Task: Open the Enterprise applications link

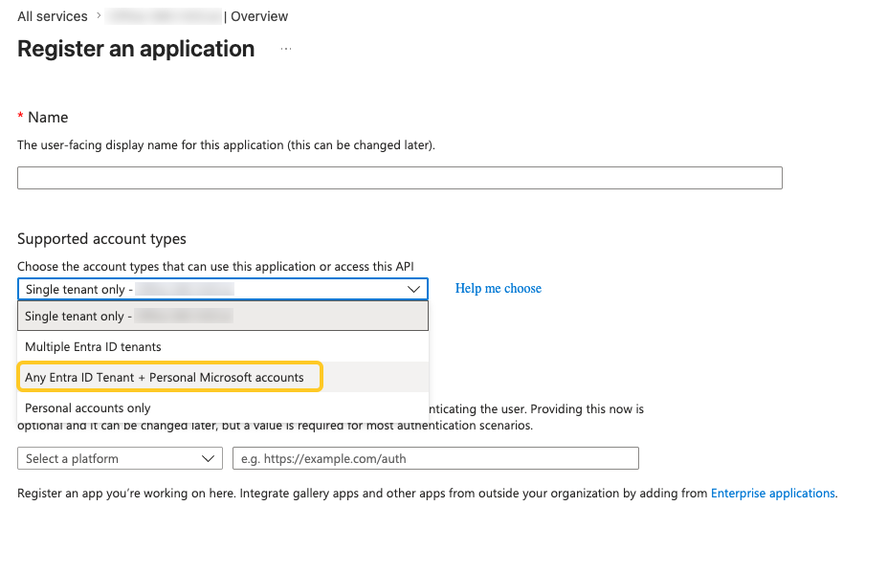Action: pos(773,493)
